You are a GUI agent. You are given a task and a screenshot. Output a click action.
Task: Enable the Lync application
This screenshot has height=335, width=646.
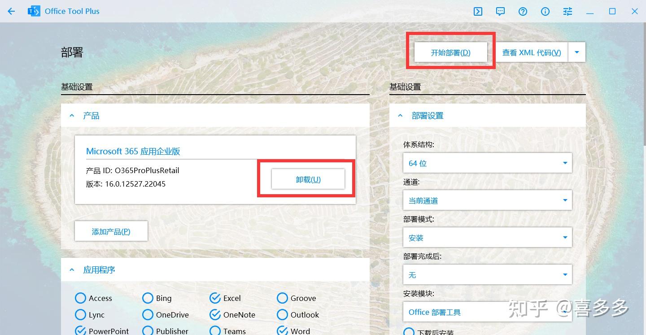click(81, 315)
